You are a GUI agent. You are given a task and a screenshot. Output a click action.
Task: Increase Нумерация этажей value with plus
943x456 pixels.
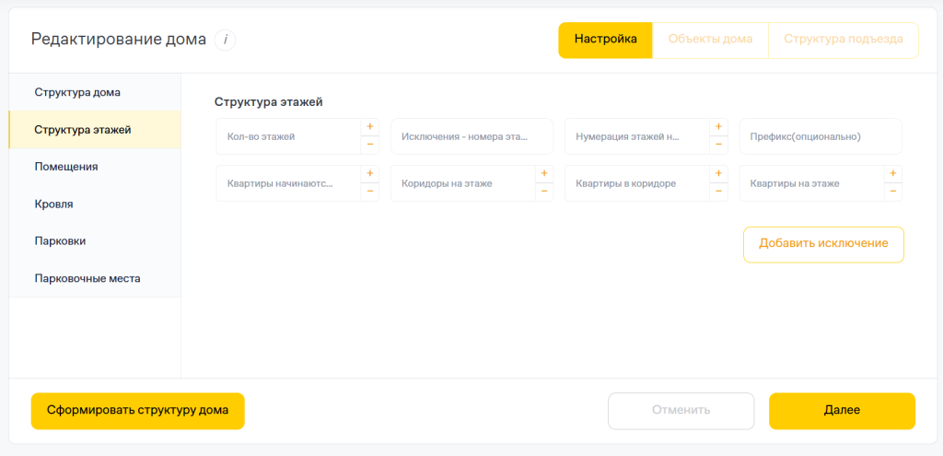pyautogui.click(x=718, y=127)
